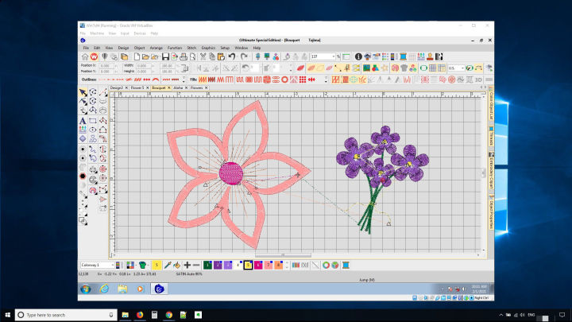Click the thread spool icon in top toolbar
This screenshot has height=322, width=572.
[403, 56]
